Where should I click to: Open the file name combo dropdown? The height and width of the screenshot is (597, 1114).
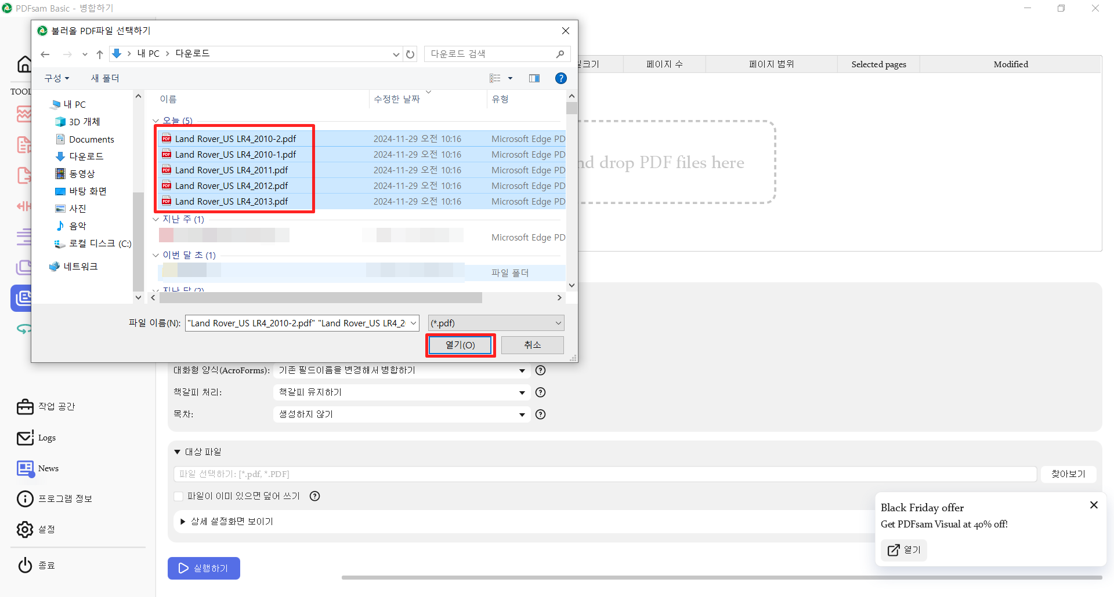(x=414, y=323)
